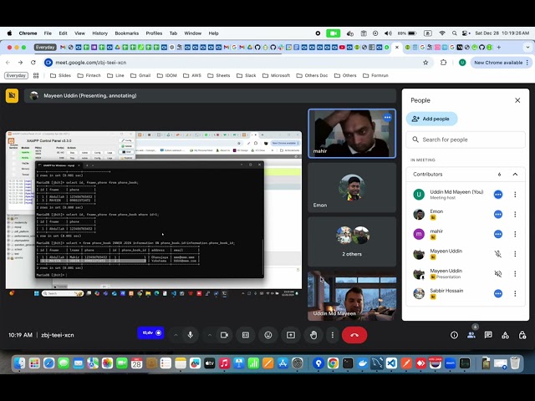
Task: Open Spotlight search in menu bar
Action: coord(454,33)
